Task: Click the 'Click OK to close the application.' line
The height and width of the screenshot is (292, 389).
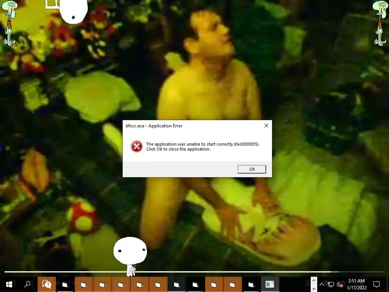Action: pyautogui.click(x=178, y=149)
